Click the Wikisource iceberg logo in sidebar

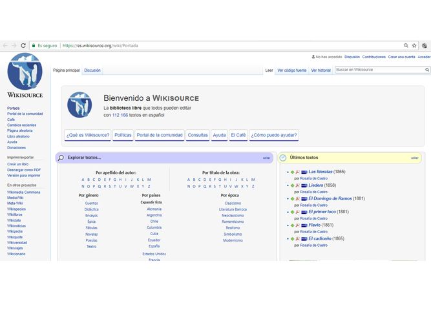tap(25, 72)
